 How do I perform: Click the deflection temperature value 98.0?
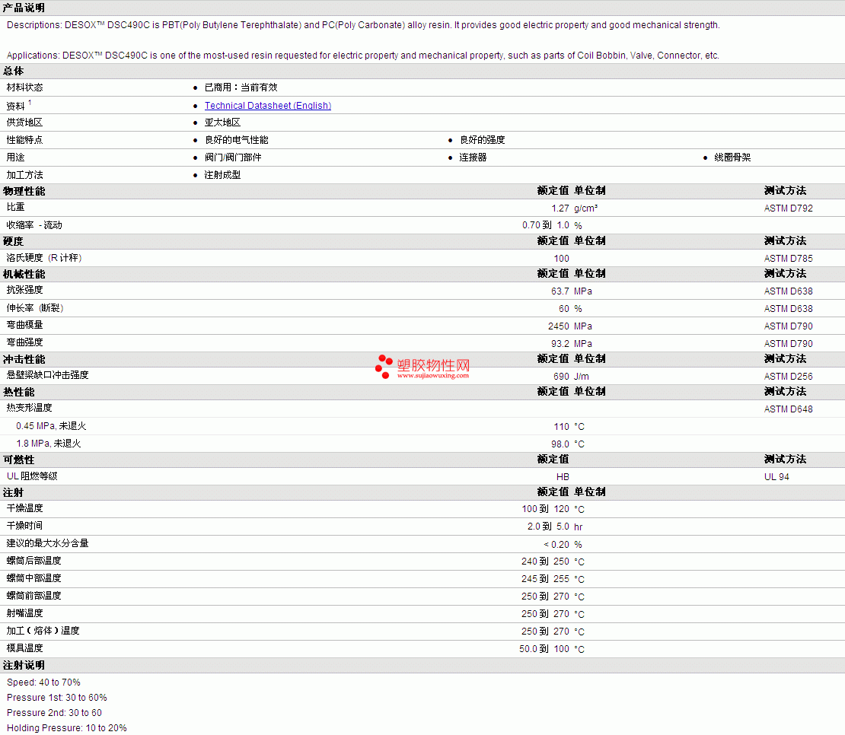coord(560,444)
